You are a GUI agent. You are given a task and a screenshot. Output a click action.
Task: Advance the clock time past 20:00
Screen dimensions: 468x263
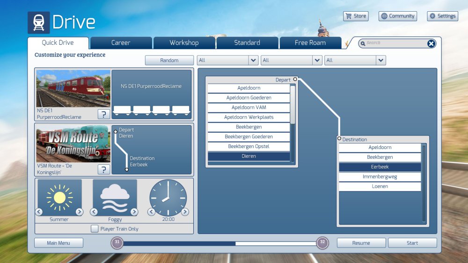tap(185, 212)
